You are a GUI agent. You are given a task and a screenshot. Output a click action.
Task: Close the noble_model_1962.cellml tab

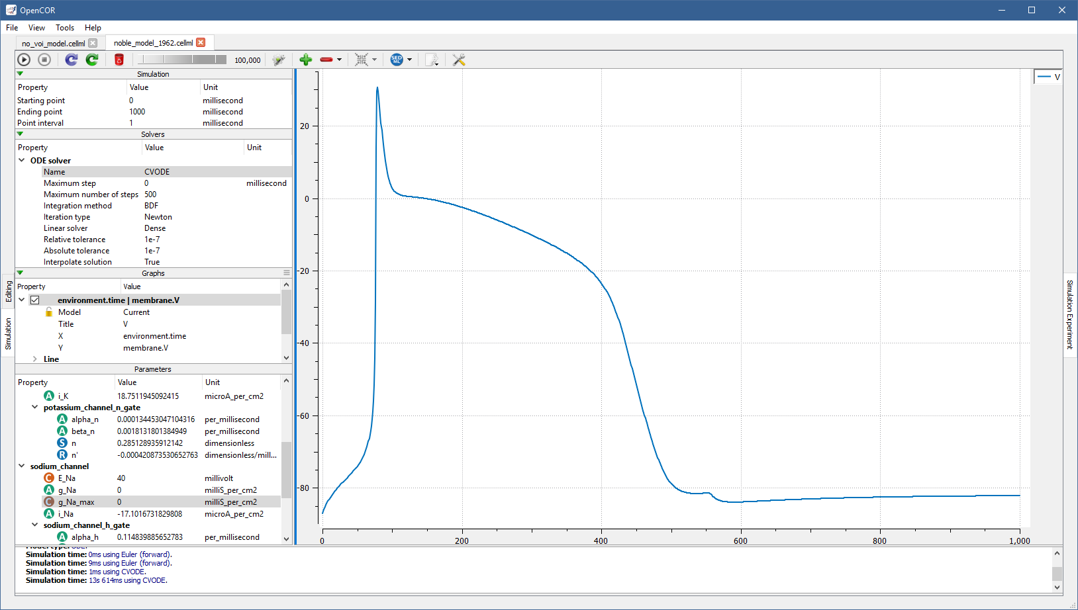201,42
